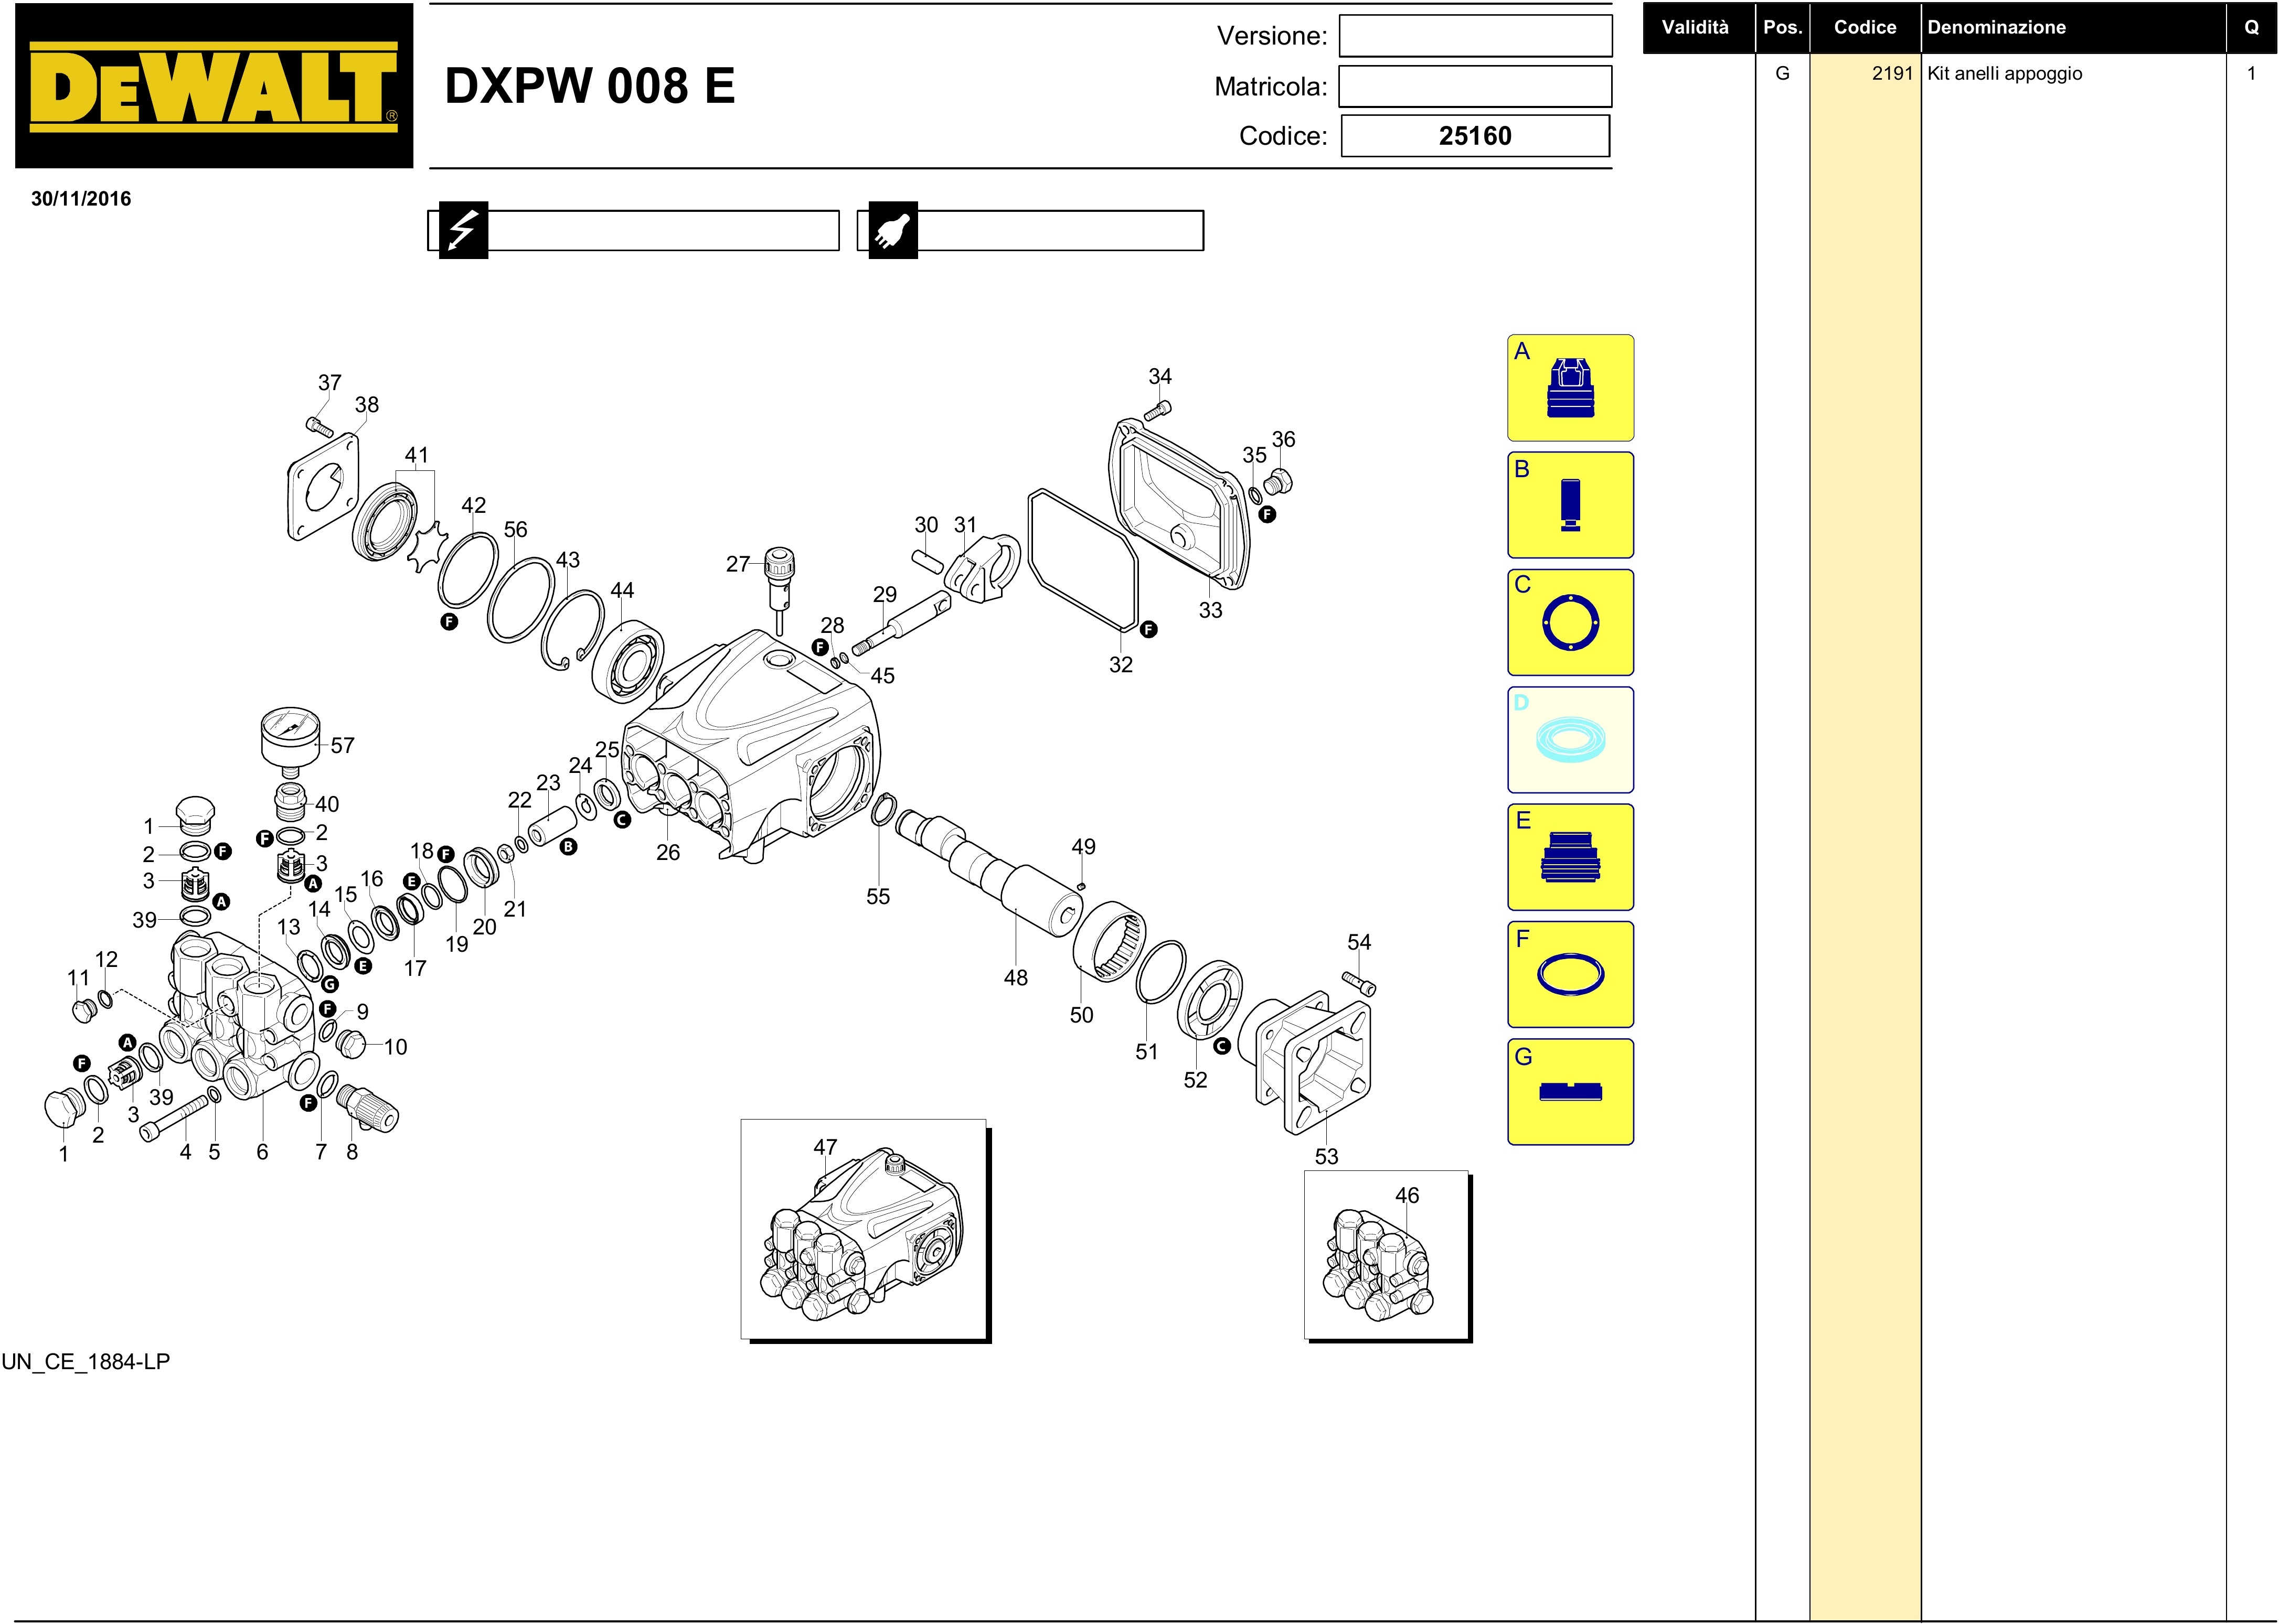This screenshot has width=2279, height=1624.
Task: Click part number 20 label
Action: coord(484,928)
